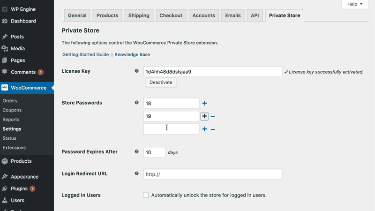Click the Store Passwords help tooltip icon

136,102
